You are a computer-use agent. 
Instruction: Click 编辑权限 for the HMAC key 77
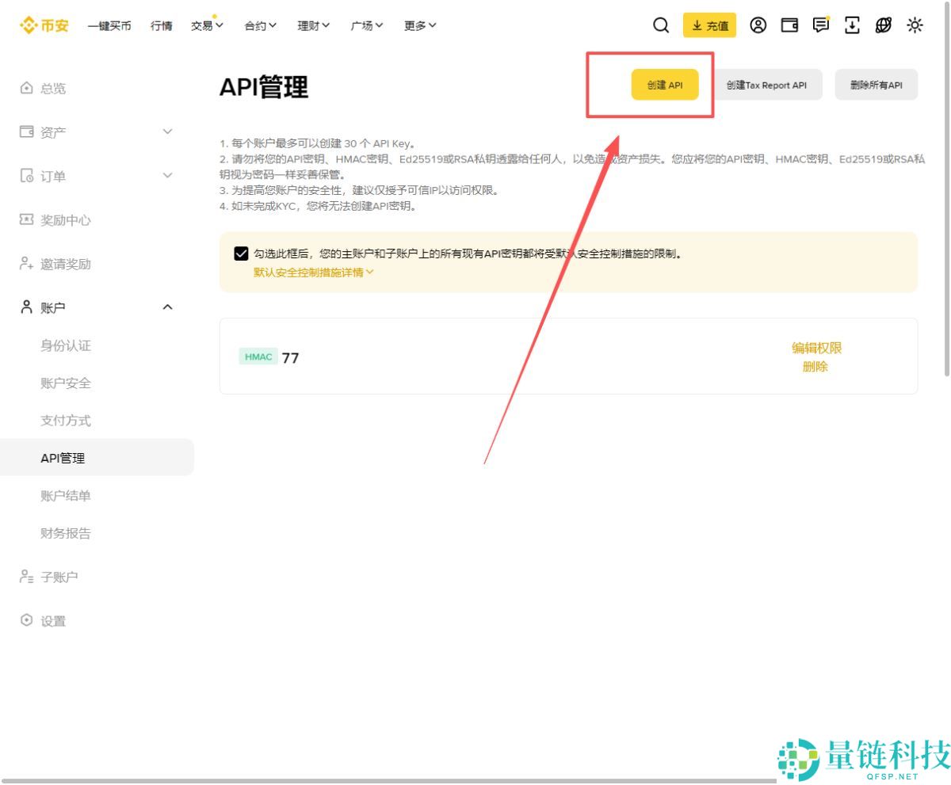coord(816,347)
